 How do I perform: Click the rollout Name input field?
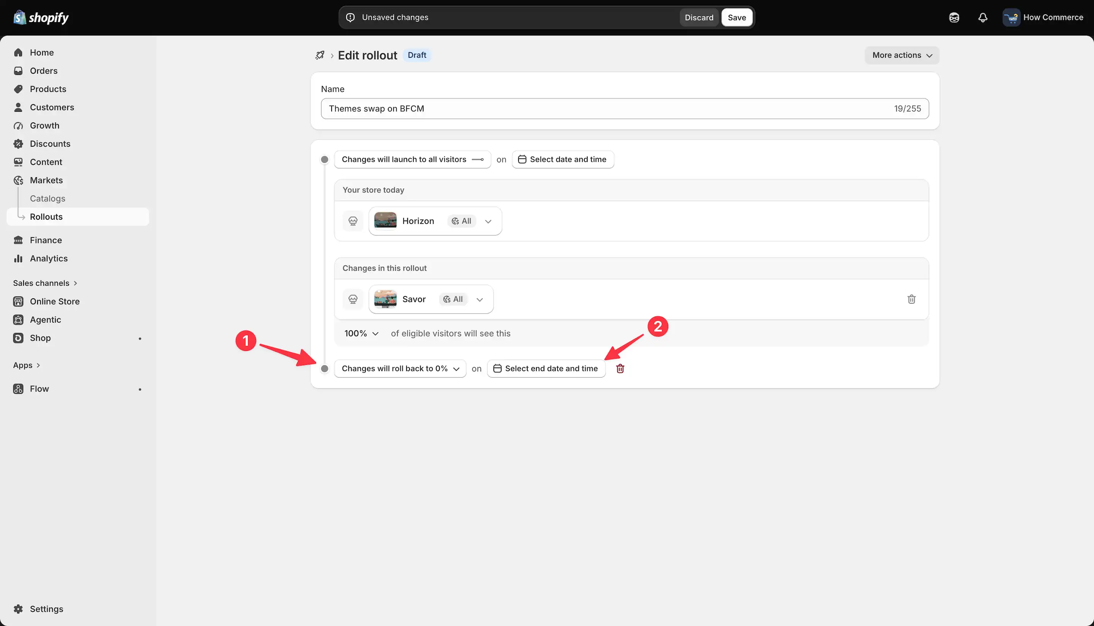click(625, 109)
